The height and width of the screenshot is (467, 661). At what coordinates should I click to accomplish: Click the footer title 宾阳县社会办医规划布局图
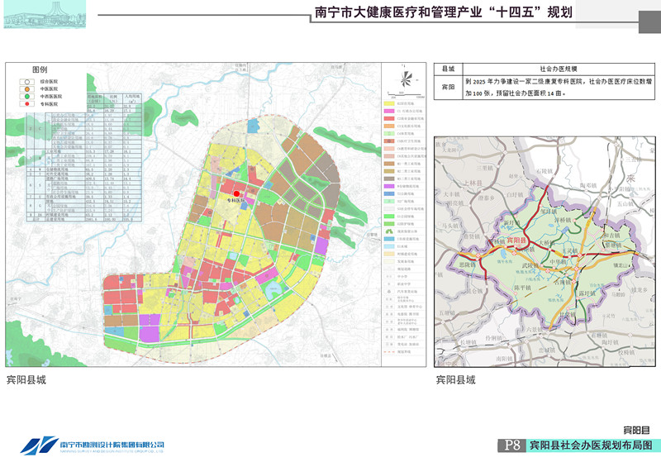pyautogui.click(x=591, y=445)
